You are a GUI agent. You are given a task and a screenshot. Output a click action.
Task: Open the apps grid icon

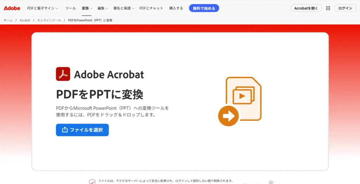tap(328, 8)
